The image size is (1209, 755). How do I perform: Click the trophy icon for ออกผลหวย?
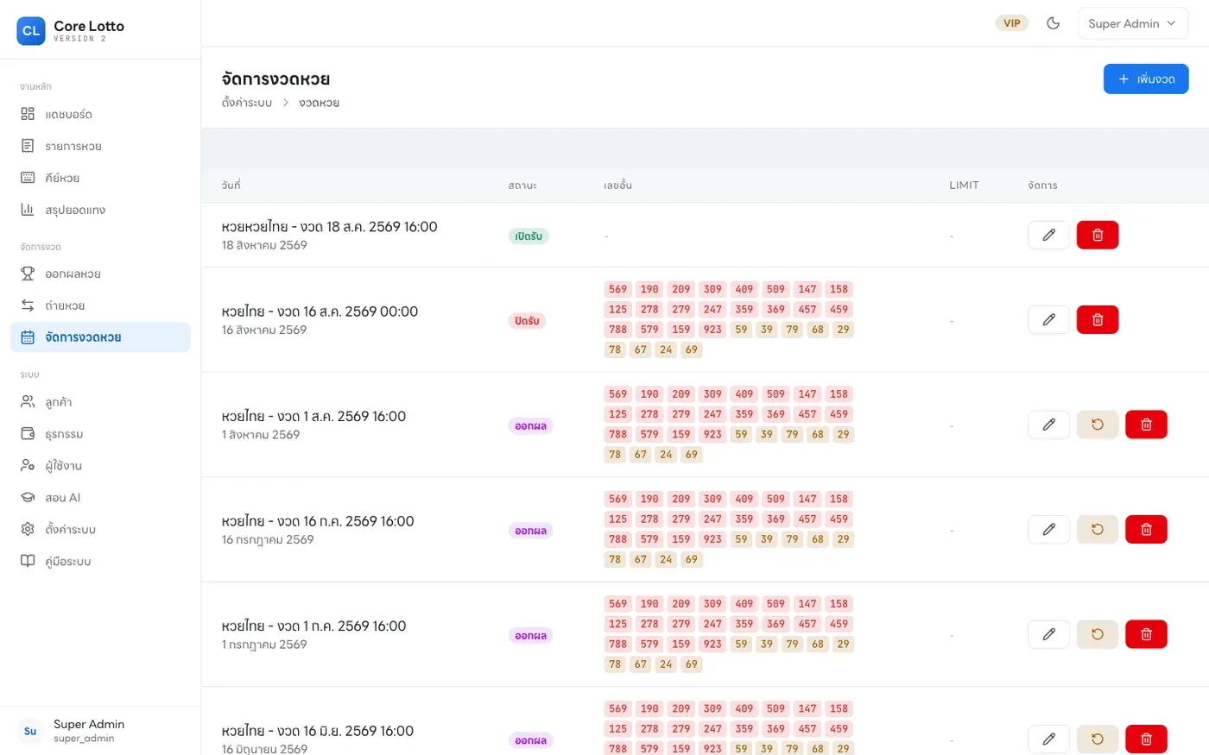coord(28,274)
